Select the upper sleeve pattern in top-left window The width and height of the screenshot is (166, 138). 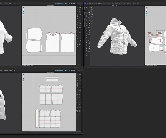[35, 34]
